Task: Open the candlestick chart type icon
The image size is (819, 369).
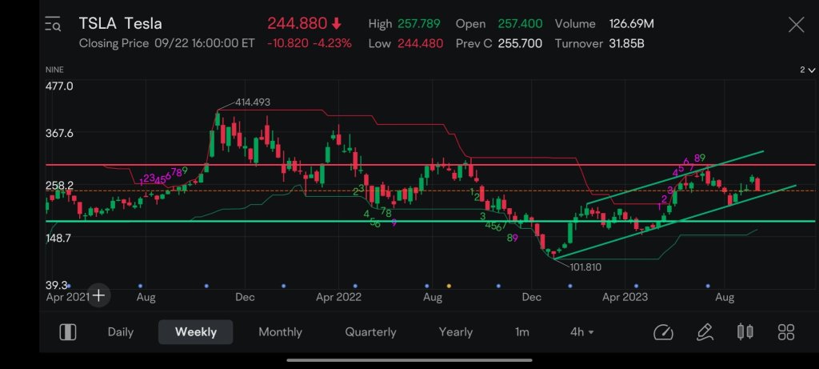Action: (745, 332)
